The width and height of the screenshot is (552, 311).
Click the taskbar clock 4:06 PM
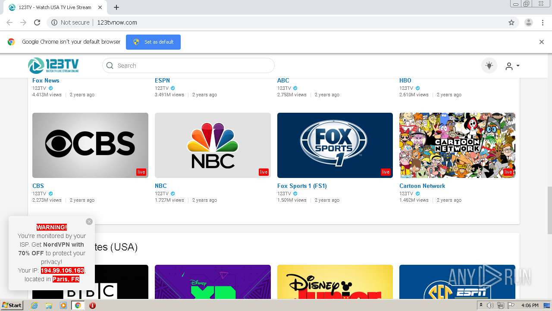(530, 305)
